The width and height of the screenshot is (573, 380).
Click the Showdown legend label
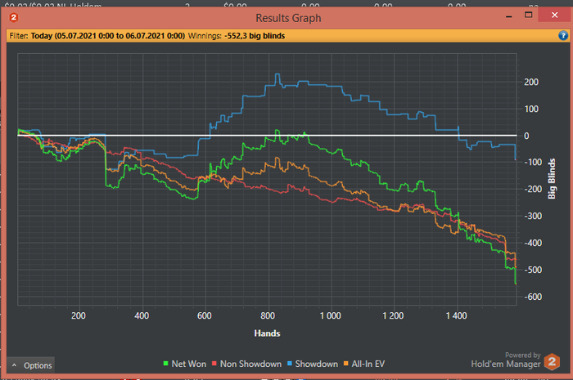[x=317, y=364]
